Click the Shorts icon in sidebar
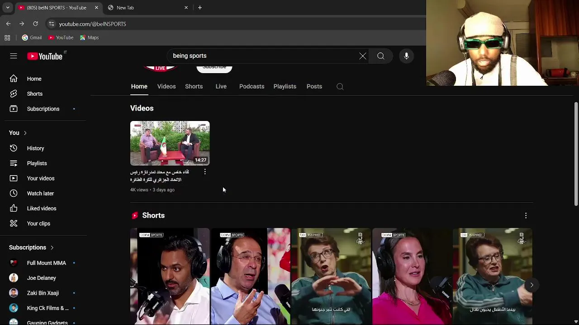The image size is (579, 325). 14,94
